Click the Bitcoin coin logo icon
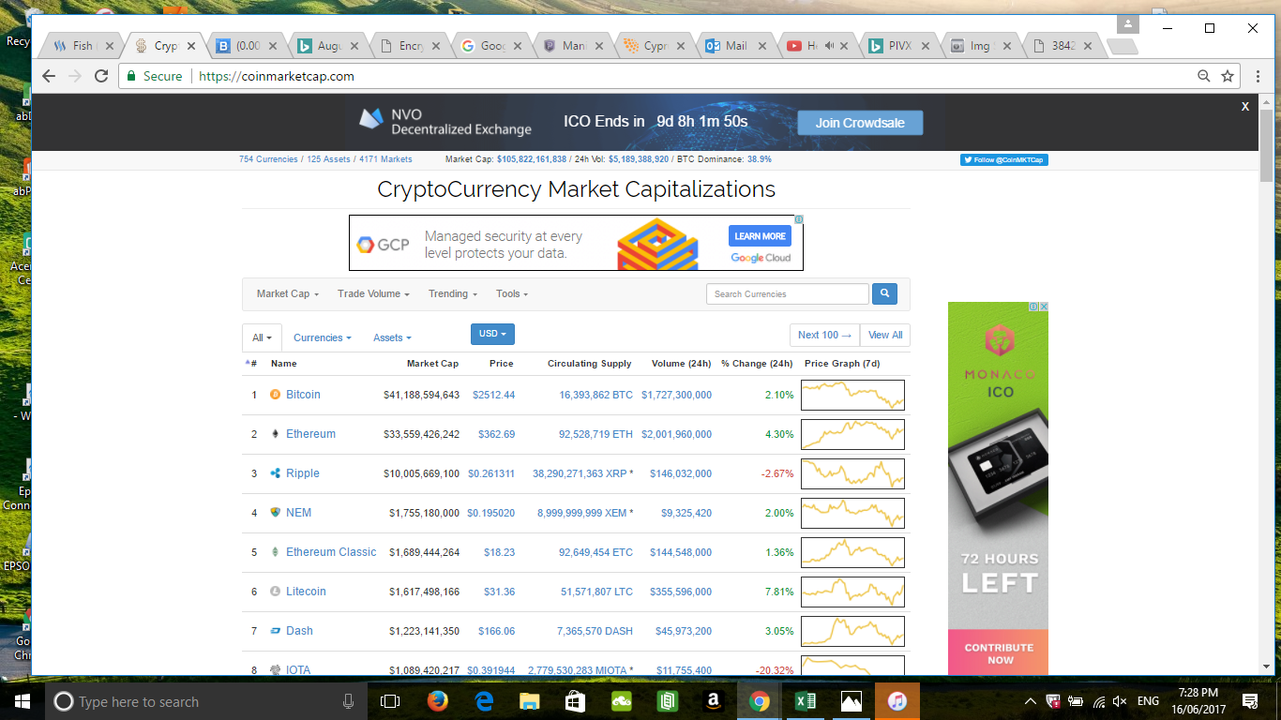Viewport: 1281px width, 720px height. [x=275, y=395]
